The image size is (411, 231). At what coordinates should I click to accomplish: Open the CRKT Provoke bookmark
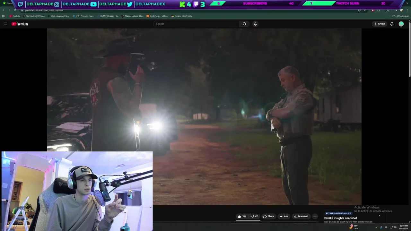pos(83,16)
